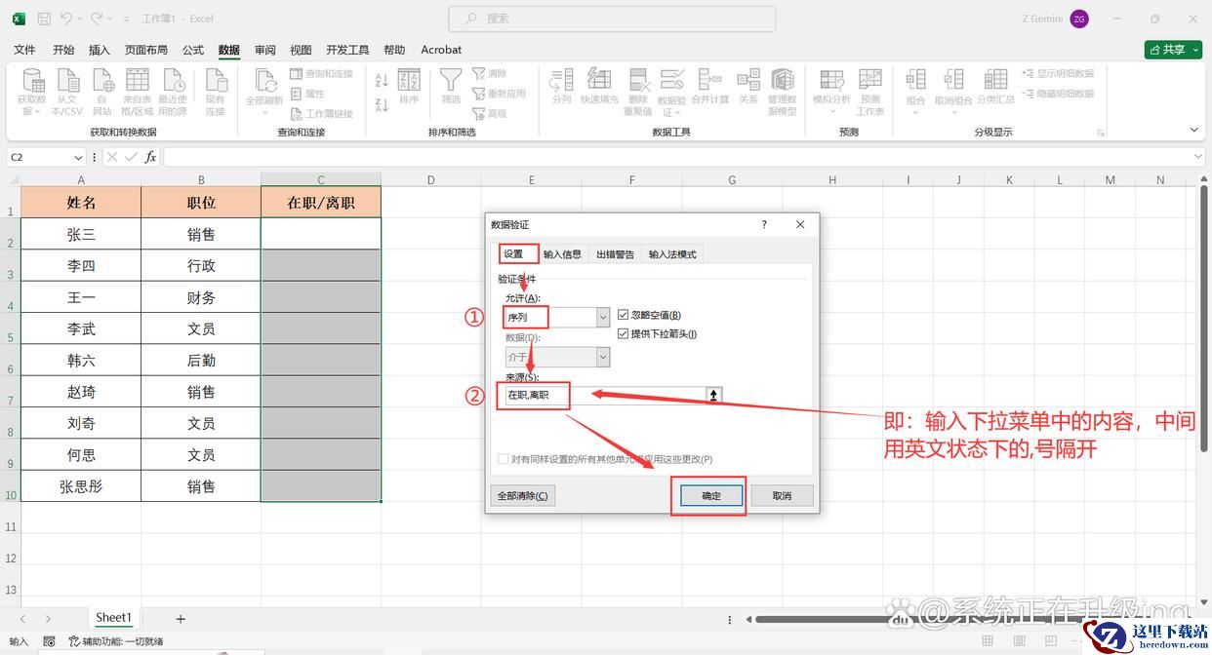The image size is (1212, 655).
Task: Click the 删除重复值 icon
Action: tap(639, 82)
